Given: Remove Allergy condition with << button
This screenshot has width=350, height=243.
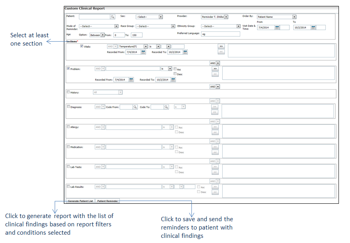Looking at the screenshot, I should [x=215, y=132].
